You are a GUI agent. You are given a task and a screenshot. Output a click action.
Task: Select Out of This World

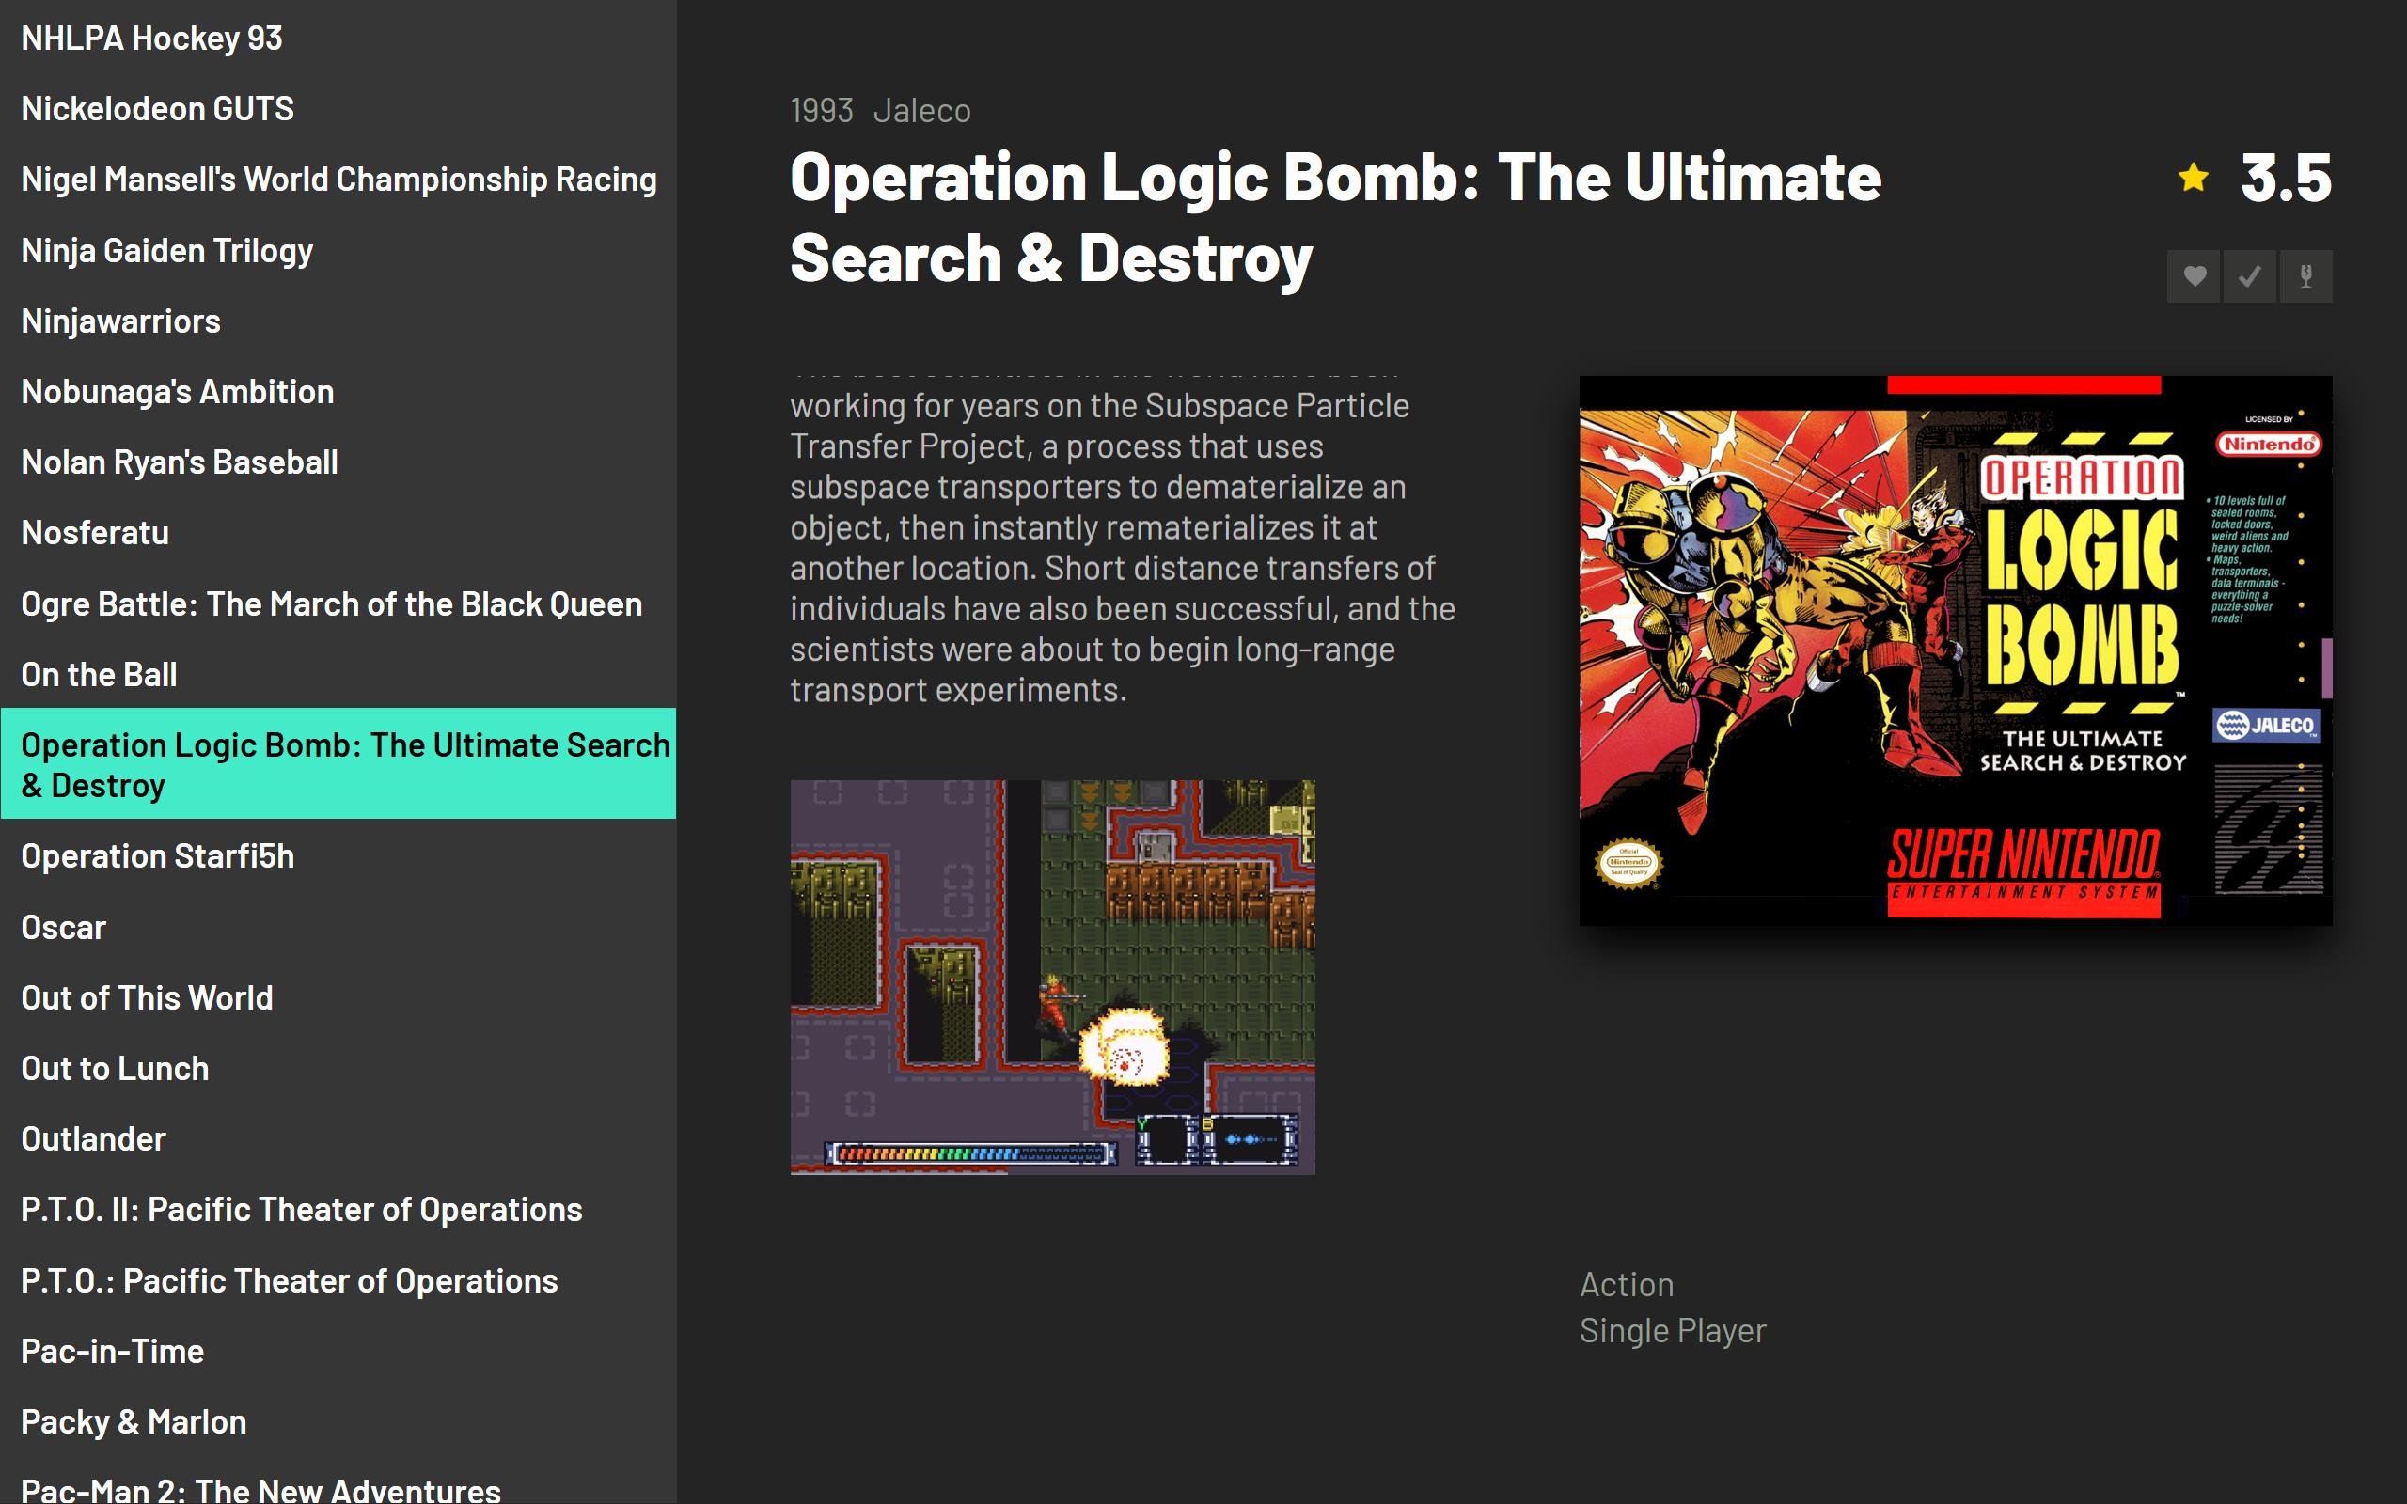338,997
